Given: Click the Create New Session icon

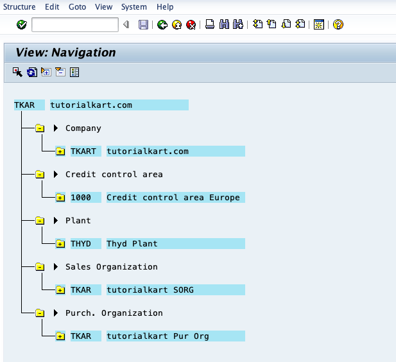Looking at the screenshot, I should point(319,24).
